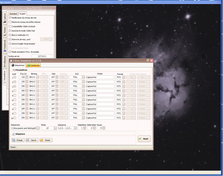This screenshot has width=223, height=176.
Task: Click row 1 Exp.(s) stepper arrows
Action: [27, 77]
